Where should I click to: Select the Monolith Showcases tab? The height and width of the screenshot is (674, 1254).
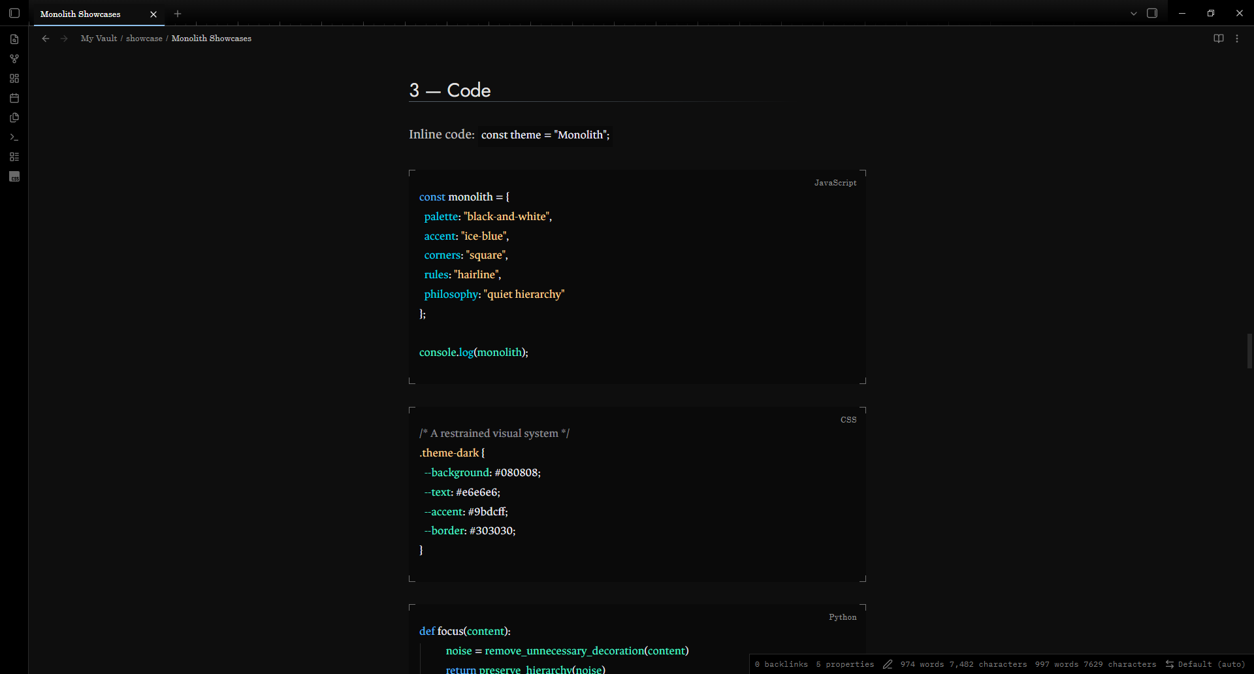[80, 14]
